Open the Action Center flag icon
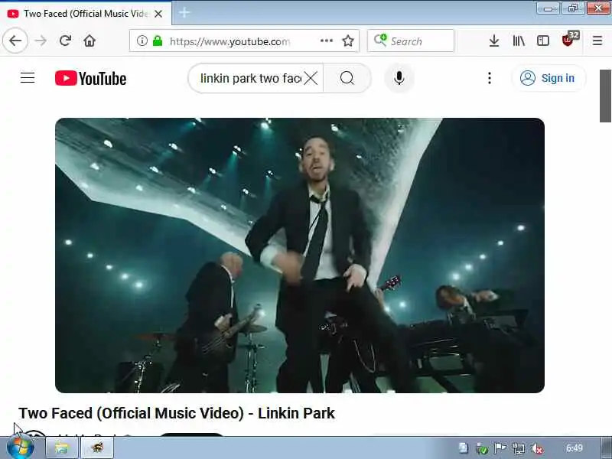This screenshot has height=459, width=612. click(x=500, y=448)
